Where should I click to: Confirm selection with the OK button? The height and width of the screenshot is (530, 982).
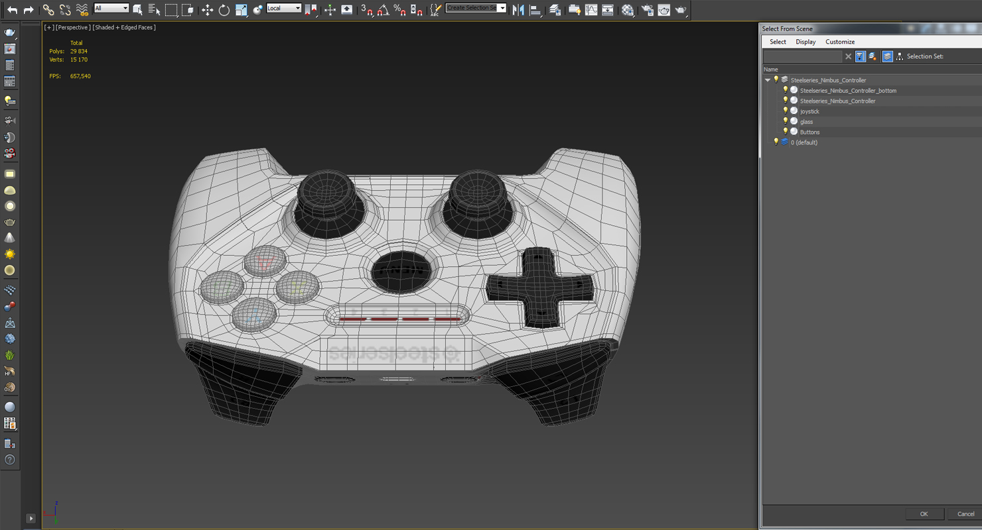(x=924, y=513)
